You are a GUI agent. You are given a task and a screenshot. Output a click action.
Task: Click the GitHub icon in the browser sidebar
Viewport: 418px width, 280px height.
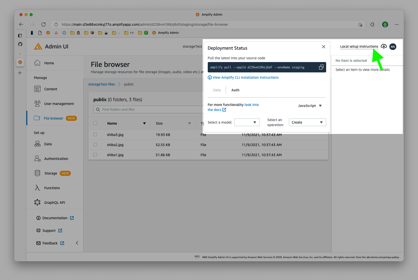(20, 44)
